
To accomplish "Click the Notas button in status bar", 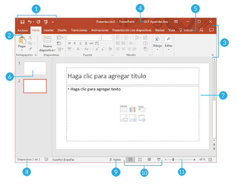I will point(115,160).
